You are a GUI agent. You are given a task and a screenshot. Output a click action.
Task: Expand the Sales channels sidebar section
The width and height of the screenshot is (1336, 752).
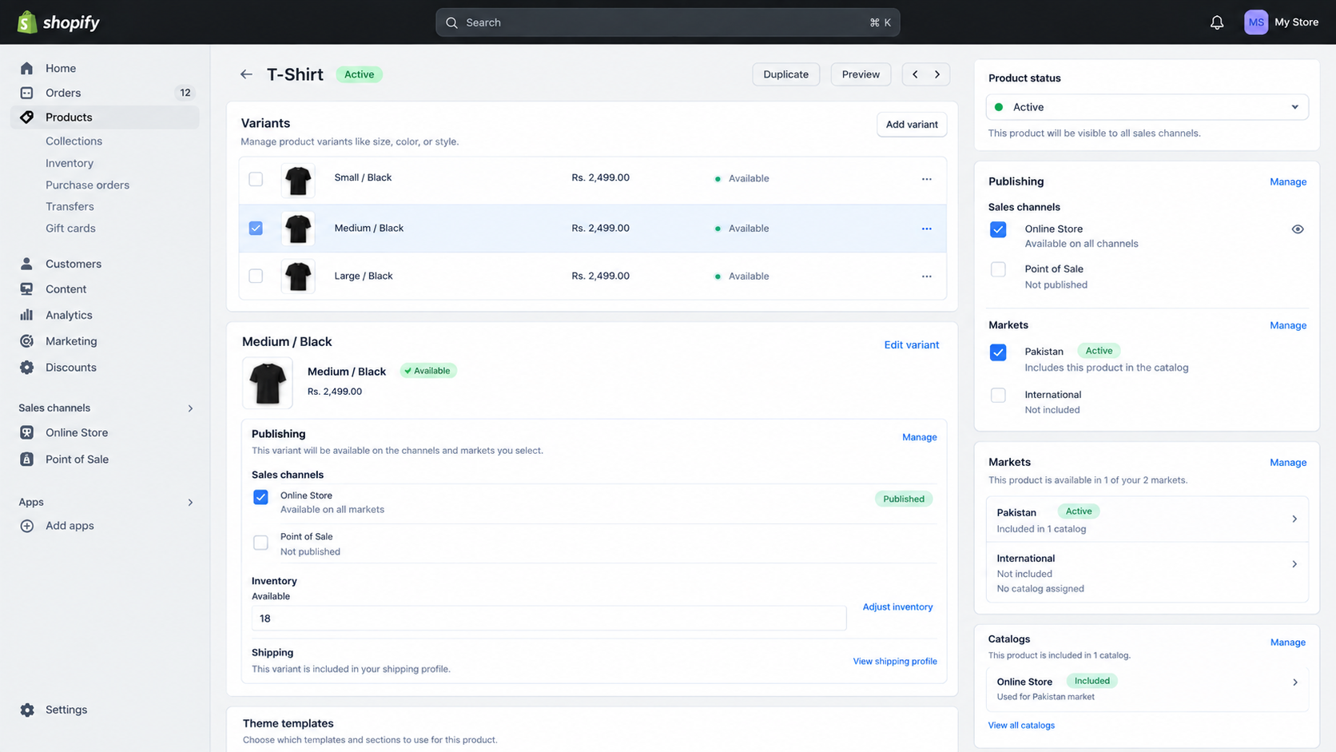click(190, 408)
